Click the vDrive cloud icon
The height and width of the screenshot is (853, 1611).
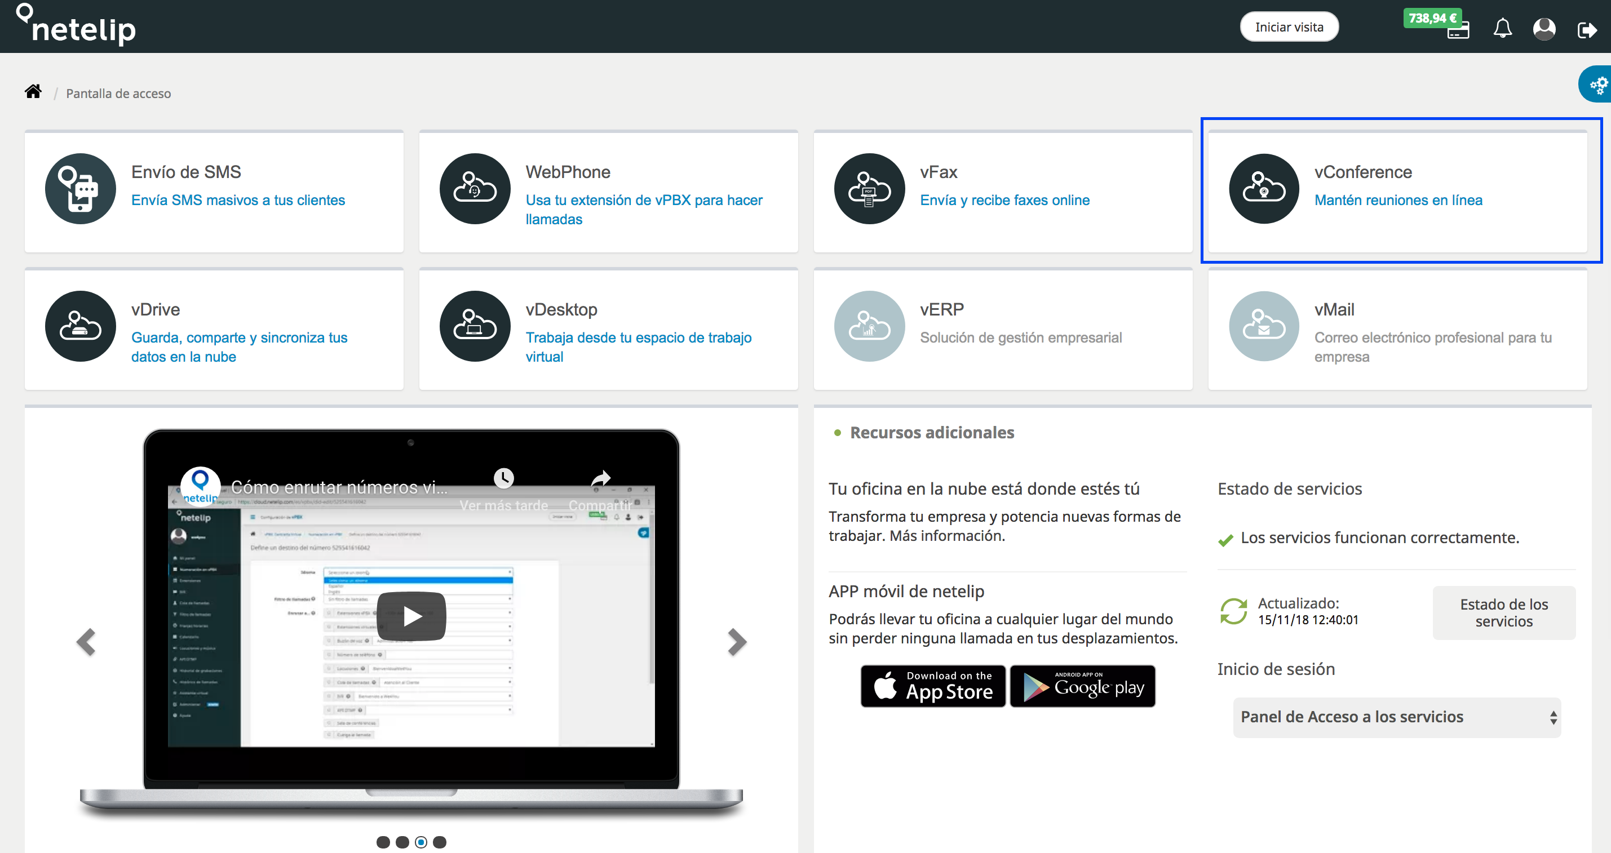pos(80,326)
